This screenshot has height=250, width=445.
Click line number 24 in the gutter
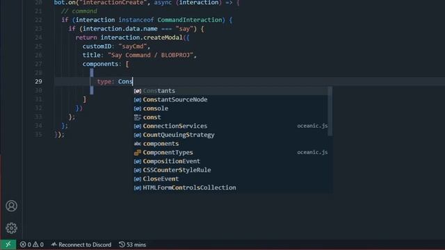pyautogui.click(x=38, y=37)
